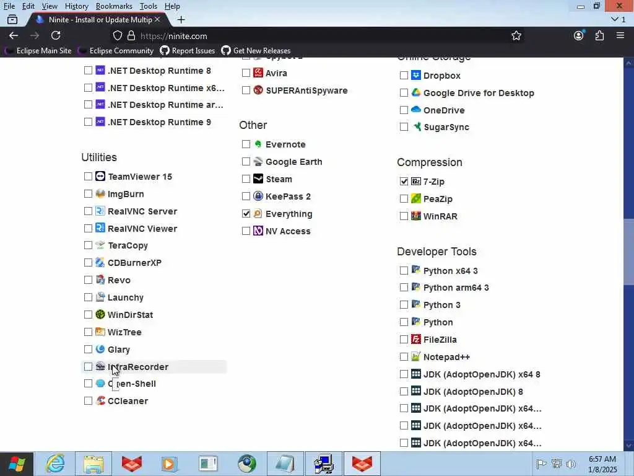The image size is (634, 476).
Task: Open Firefox account icon
Action: (579, 35)
